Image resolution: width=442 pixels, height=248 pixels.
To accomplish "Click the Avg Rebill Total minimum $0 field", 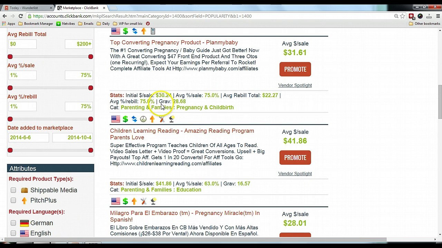I will click(22, 44).
